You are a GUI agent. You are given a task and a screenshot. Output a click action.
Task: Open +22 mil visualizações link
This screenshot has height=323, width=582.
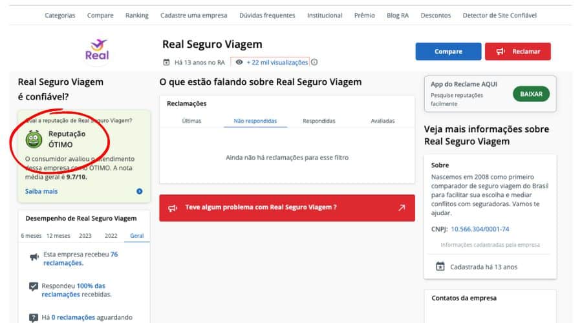277,62
